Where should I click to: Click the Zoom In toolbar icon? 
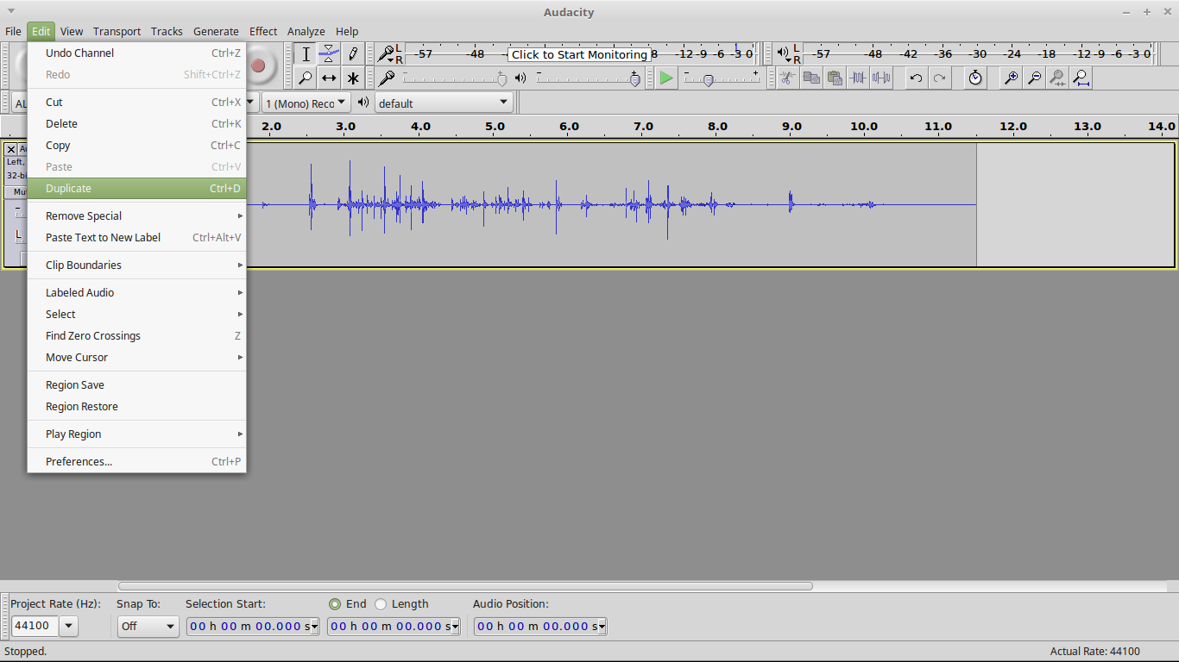[x=1011, y=78]
